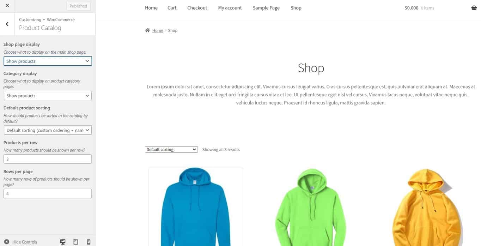The height and width of the screenshot is (246, 481).
Task: Open the shopping basket cart icon
Action: pyautogui.click(x=474, y=8)
